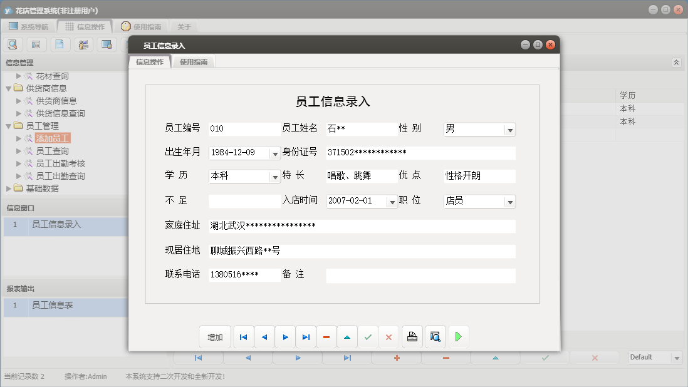The height and width of the screenshot is (387, 688).
Task: Delete the current record using the red minus icon
Action: tap(326, 336)
